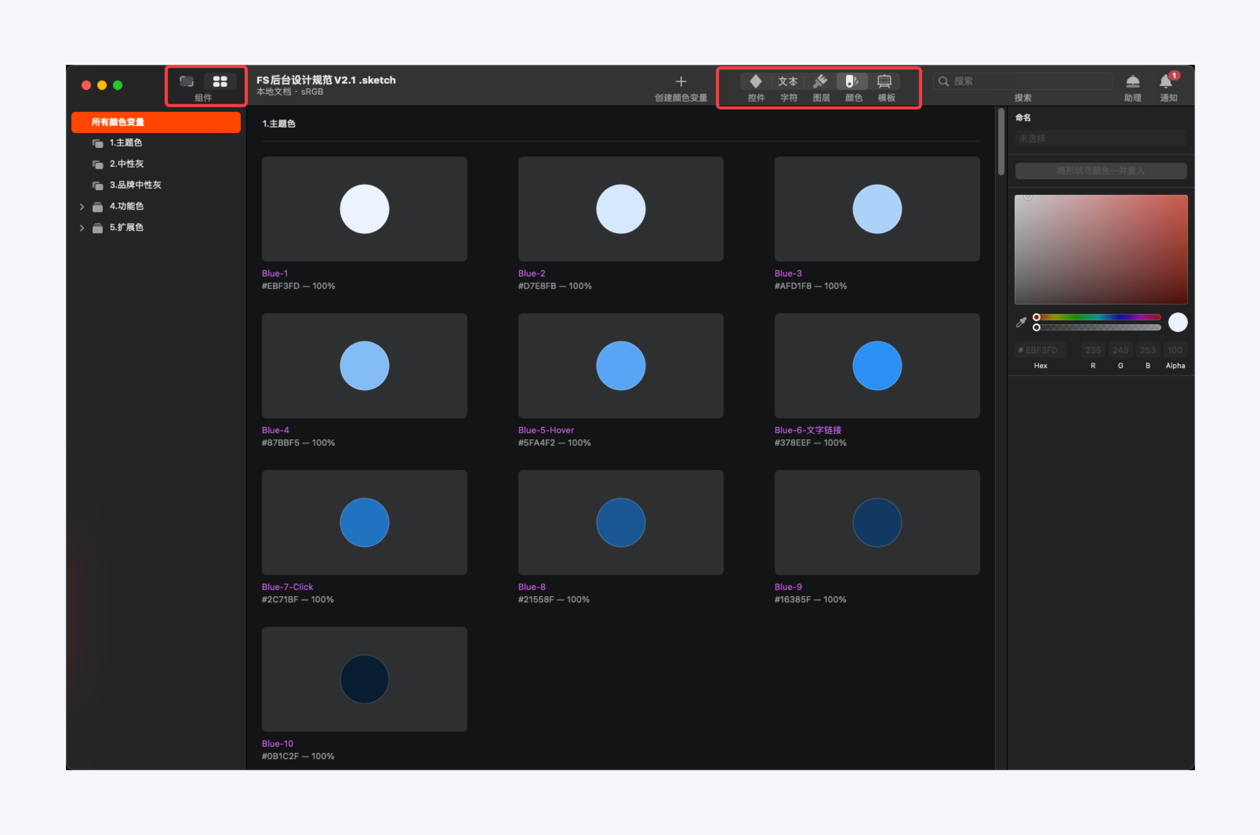Click the search magnifier icon
The width and height of the screenshot is (1260, 835).
pos(943,81)
